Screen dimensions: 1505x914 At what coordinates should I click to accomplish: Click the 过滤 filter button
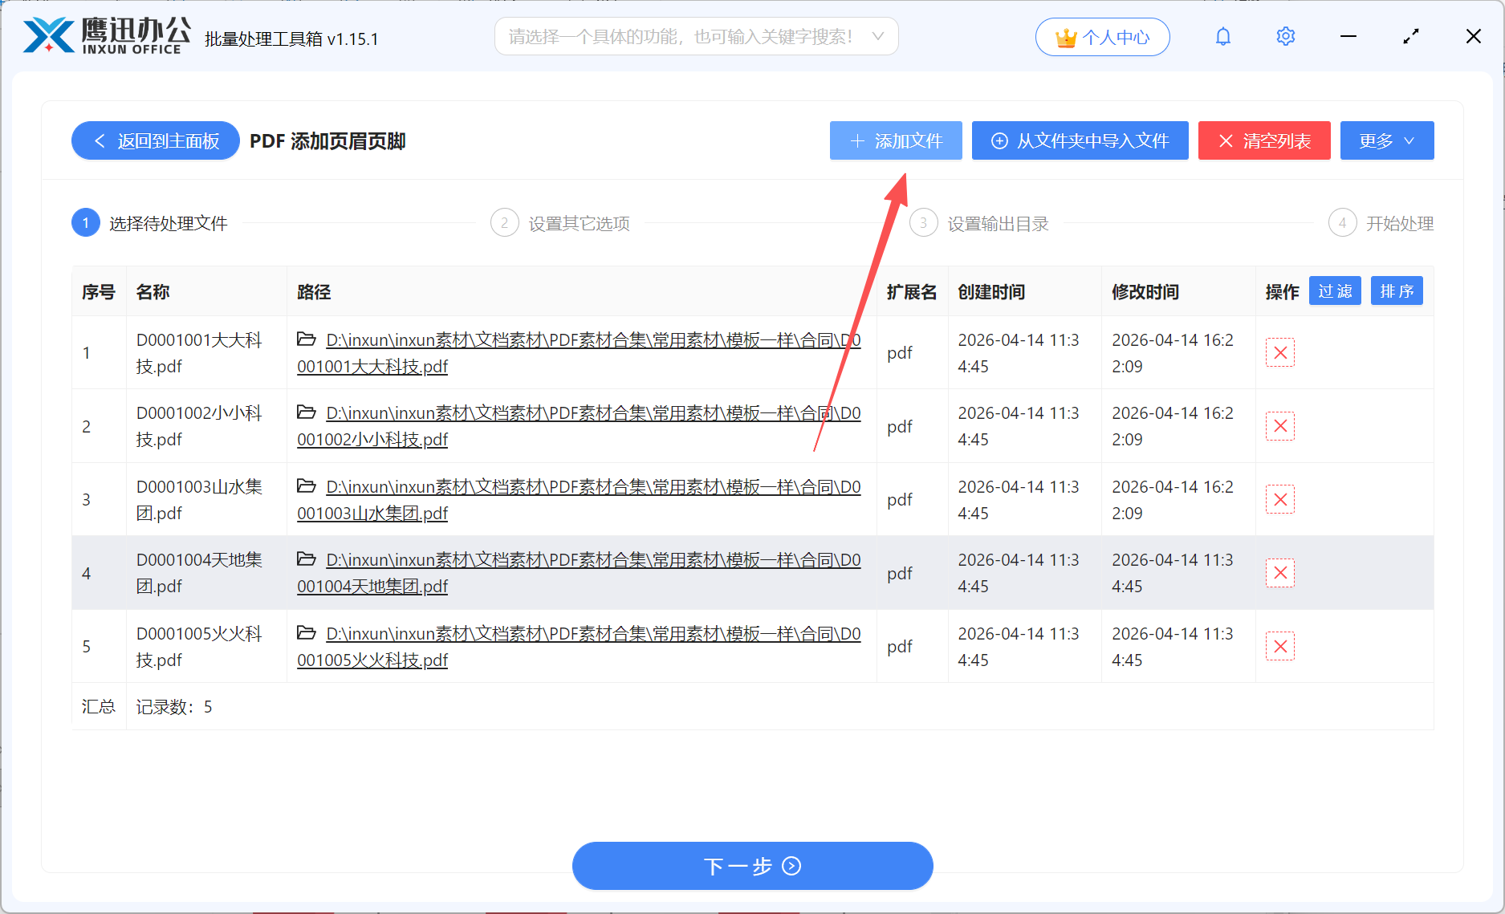(1335, 291)
